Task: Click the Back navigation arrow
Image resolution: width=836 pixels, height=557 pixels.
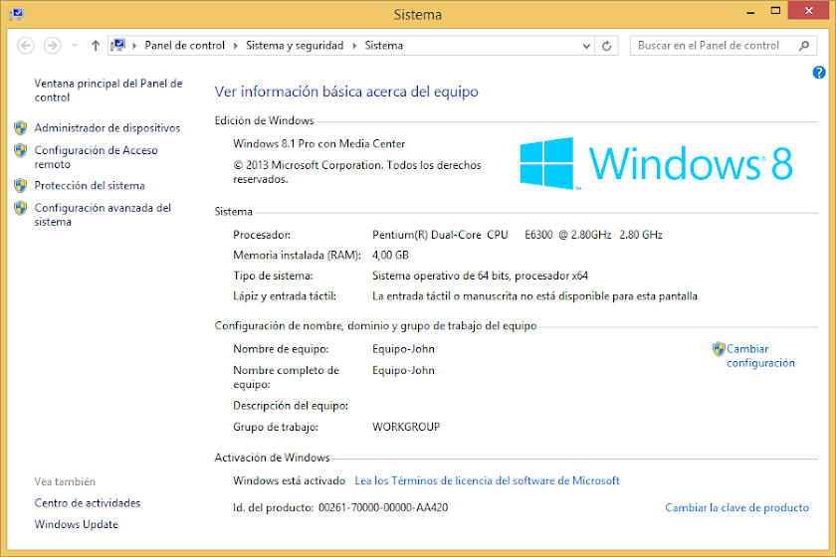Action: click(26, 46)
